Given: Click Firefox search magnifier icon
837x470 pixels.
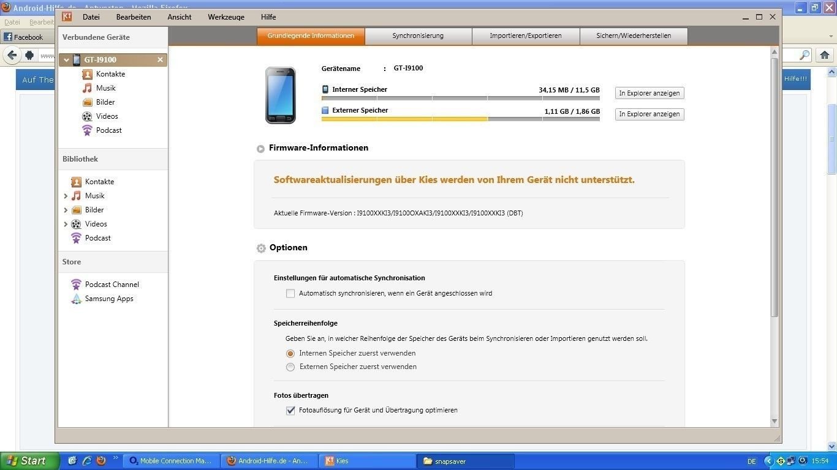Looking at the screenshot, I should (x=805, y=55).
